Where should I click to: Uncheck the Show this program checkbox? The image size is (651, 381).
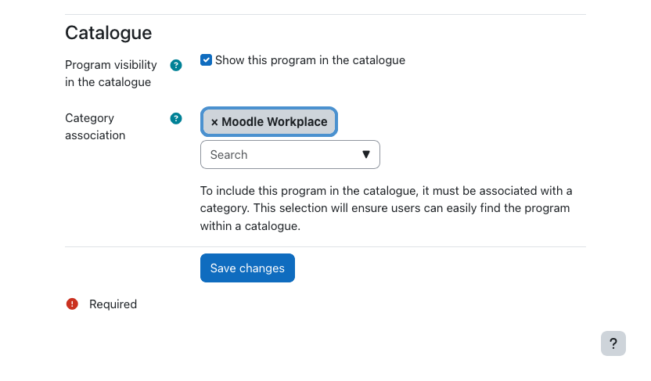tap(207, 60)
